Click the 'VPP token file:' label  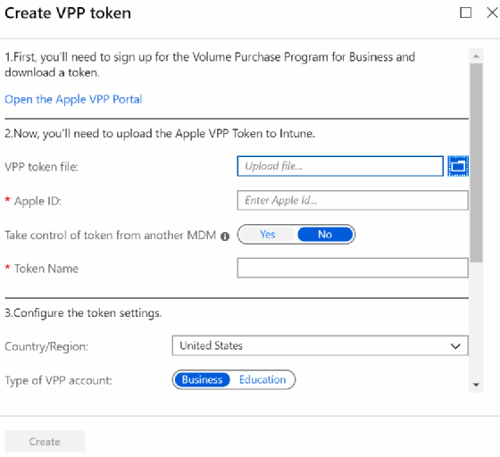(41, 167)
